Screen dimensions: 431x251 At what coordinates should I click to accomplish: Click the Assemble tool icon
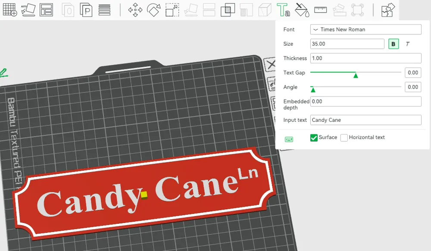pos(339,10)
